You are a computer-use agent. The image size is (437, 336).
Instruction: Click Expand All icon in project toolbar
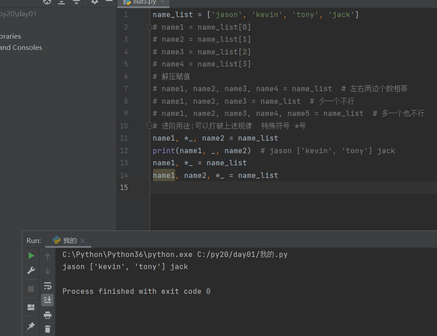[62, 2]
